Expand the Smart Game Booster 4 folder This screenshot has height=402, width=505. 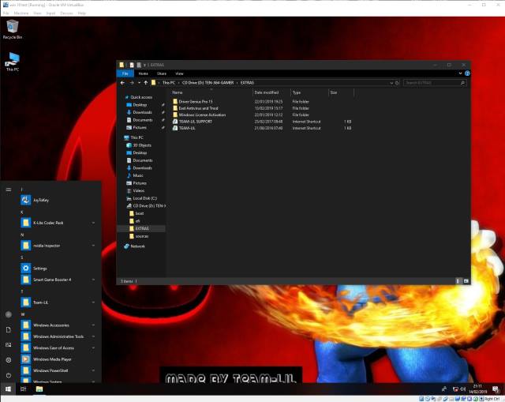click(x=58, y=280)
